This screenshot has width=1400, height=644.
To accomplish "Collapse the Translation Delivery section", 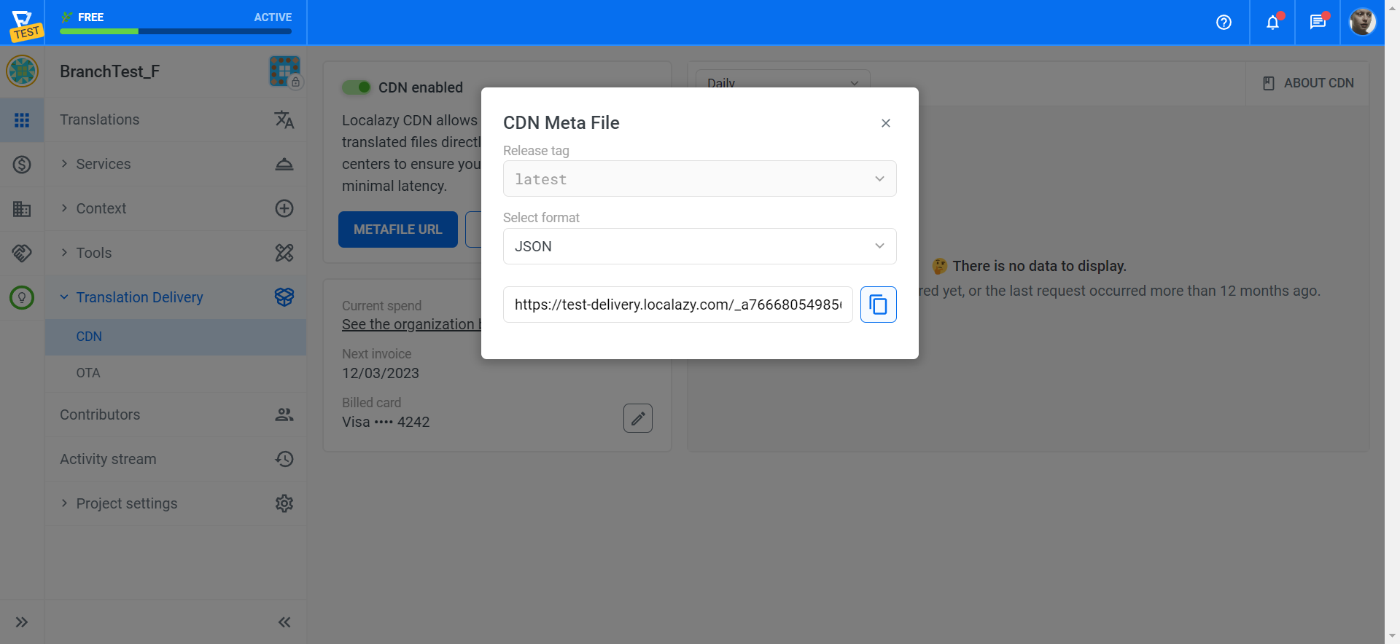I will pyautogui.click(x=176, y=297).
